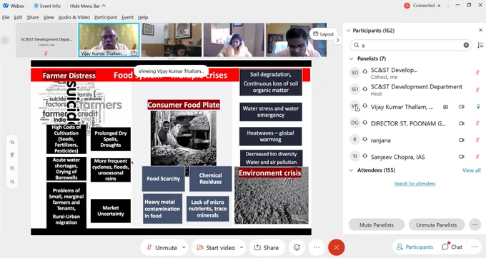Click the SD avatar of the cohost
Screen dimensions: 486x258
[354, 73]
